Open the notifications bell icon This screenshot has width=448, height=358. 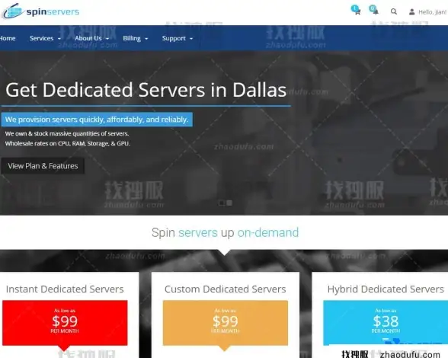click(x=376, y=11)
